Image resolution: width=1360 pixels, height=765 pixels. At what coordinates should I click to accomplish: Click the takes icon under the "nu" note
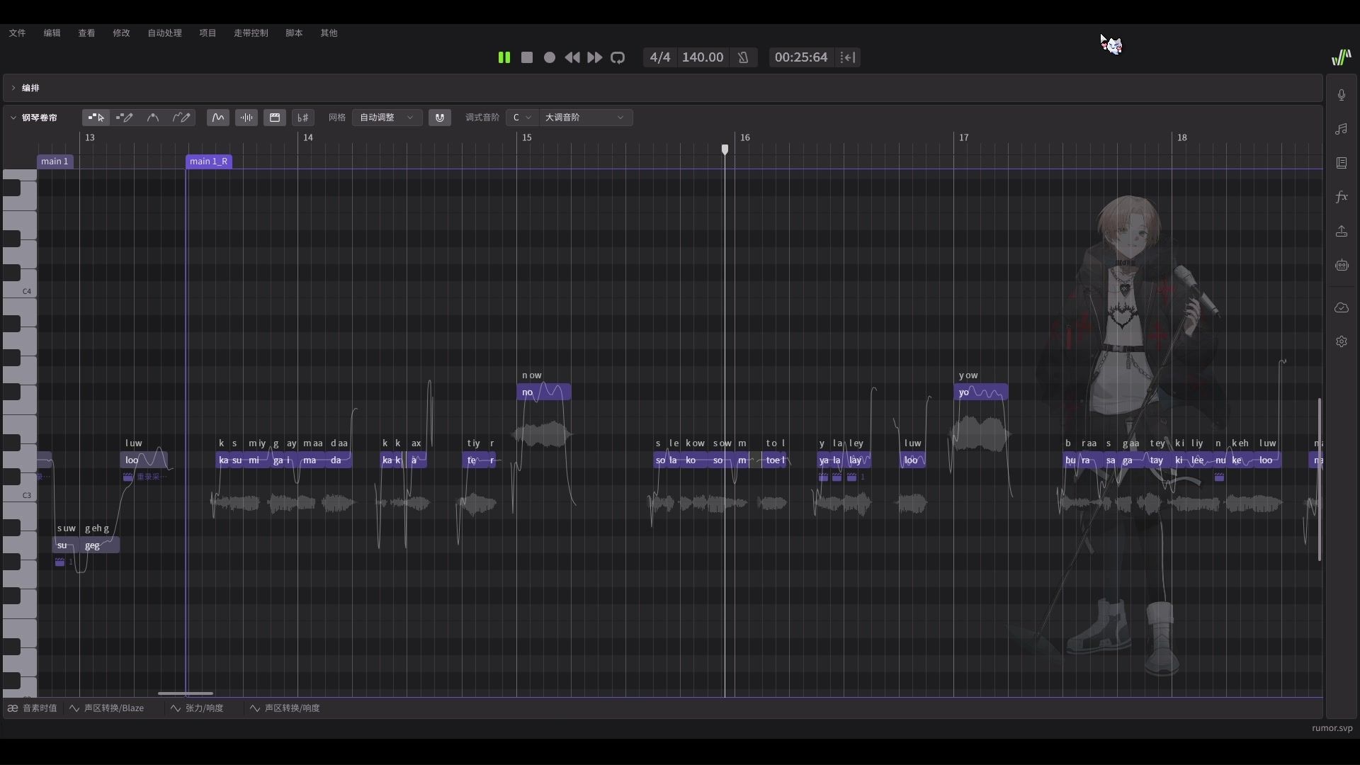pos(1219,477)
